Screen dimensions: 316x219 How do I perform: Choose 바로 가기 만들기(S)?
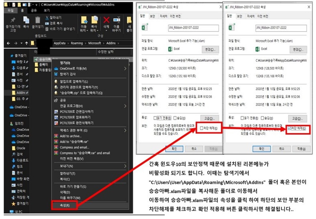tap(90, 187)
